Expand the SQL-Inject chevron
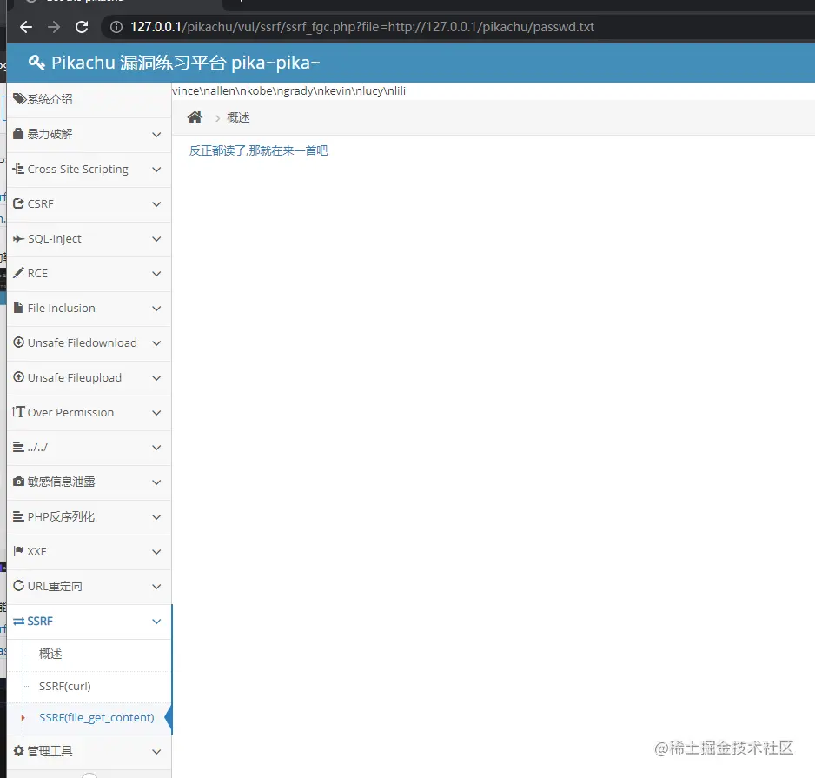 coord(156,239)
